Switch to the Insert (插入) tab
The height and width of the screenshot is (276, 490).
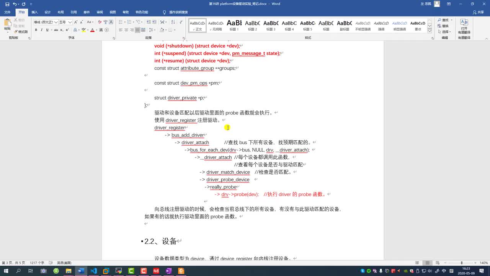[34, 12]
